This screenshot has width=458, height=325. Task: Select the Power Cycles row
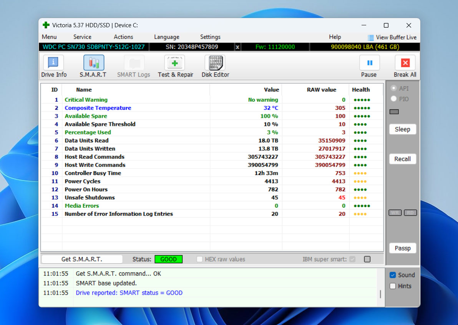point(212,181)
